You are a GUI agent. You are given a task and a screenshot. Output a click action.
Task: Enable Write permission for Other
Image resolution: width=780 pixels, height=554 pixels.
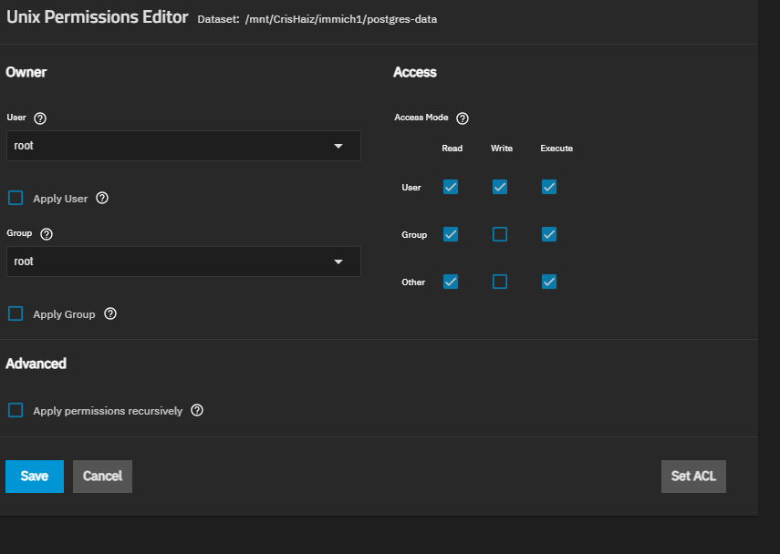point(500,282)
